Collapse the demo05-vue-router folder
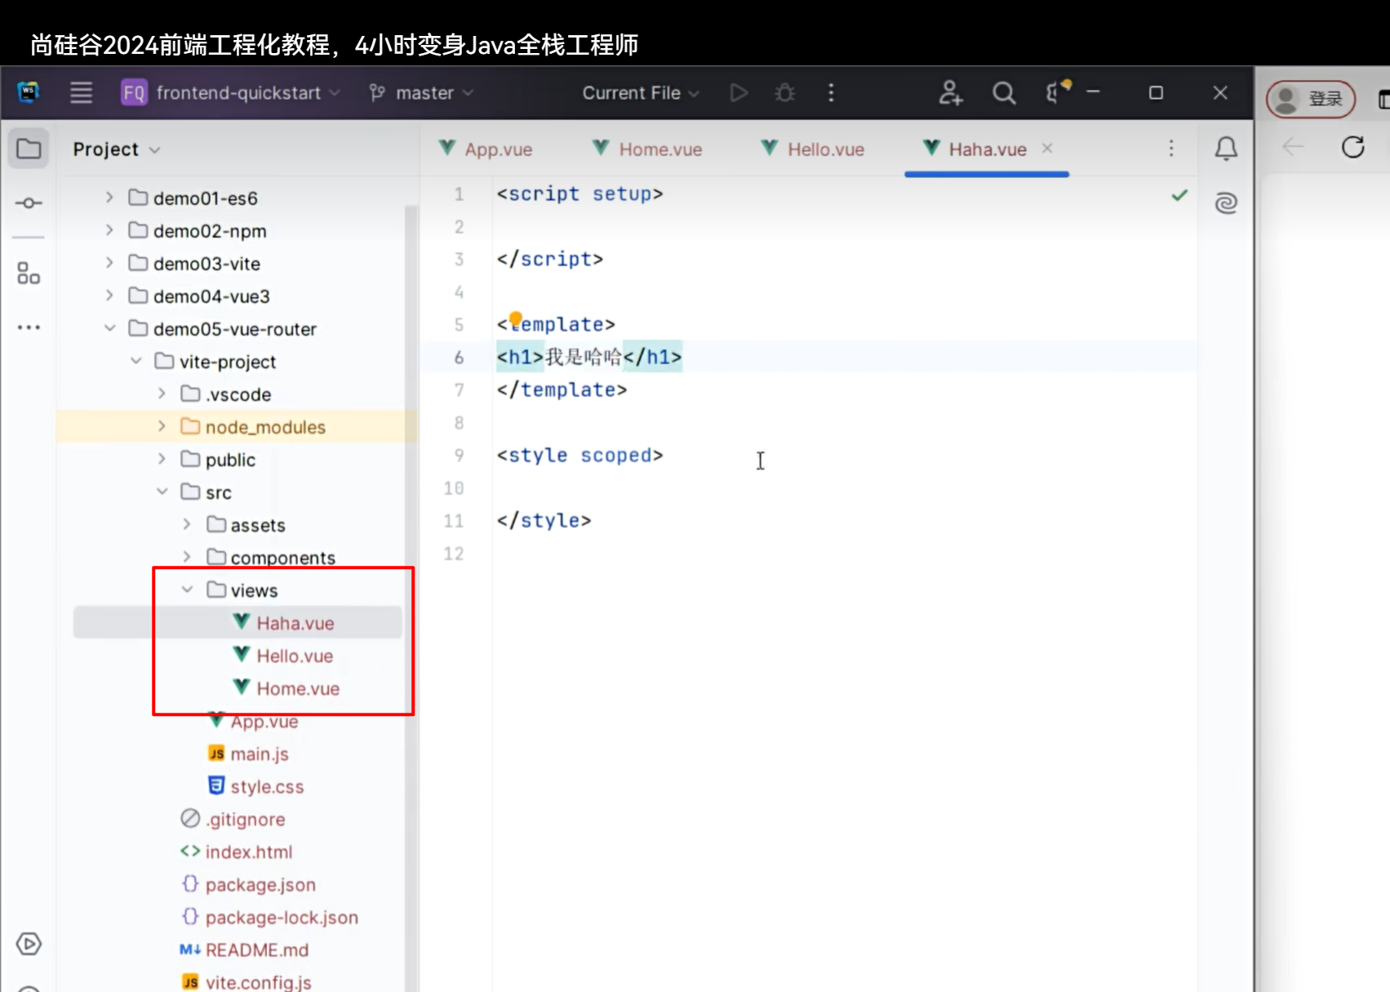The height and width of the screenshot is (992, 1390). point(109,328)
